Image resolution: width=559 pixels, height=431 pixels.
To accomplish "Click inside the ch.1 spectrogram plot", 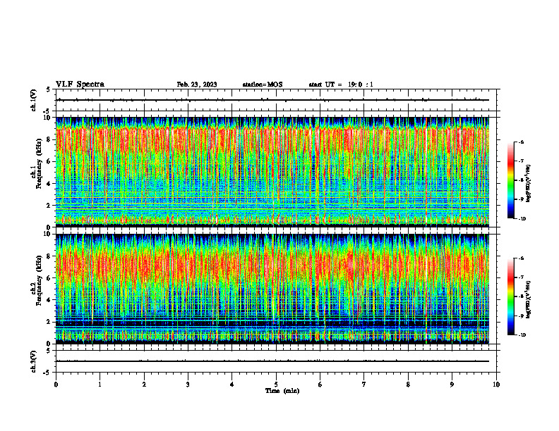I will (x=272, y=172).
